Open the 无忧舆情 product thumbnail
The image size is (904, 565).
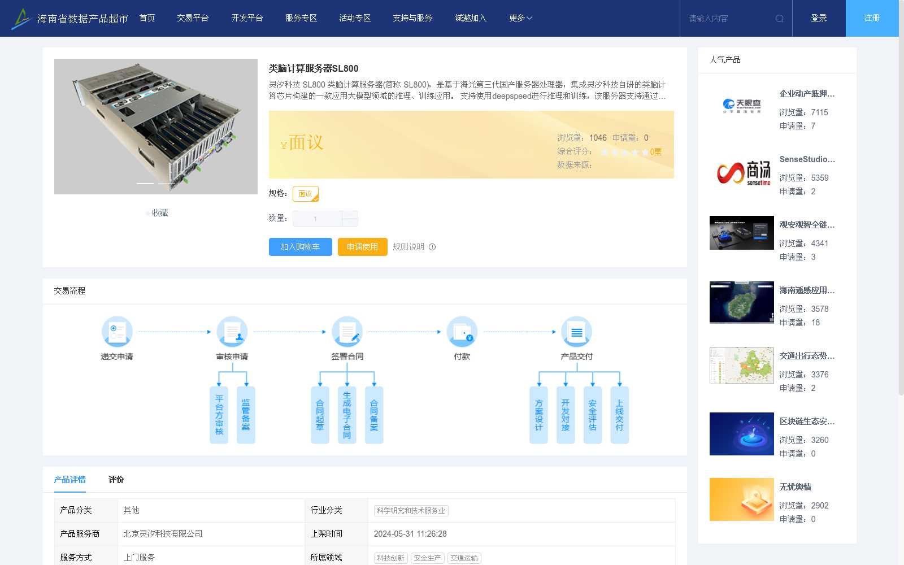coord(742,499)
